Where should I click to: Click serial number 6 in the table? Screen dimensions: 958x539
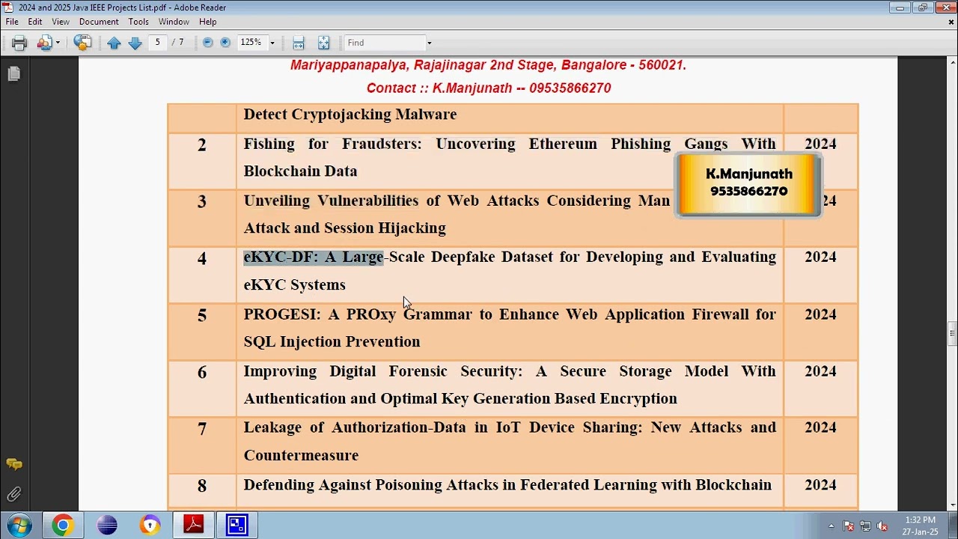(201, 373)
